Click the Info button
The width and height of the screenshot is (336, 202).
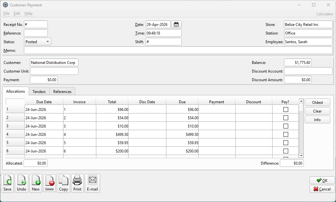[x=318, y=120]
